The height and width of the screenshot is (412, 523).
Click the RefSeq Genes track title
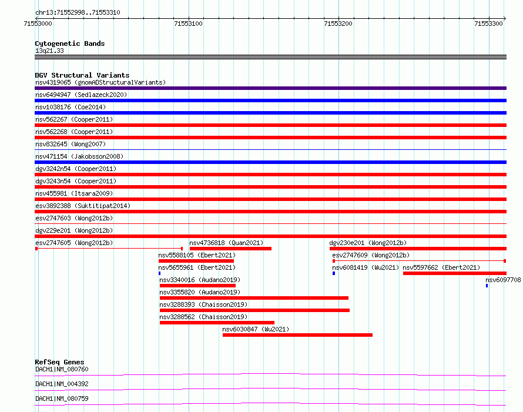[x=59, y=362]
